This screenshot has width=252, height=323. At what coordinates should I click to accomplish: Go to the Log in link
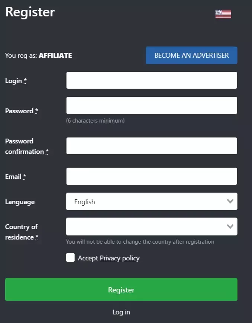(121, 312)
